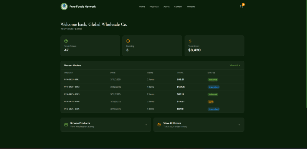This screenshot has width=307, height=149.
Task: Open order PFN-2025-1004
Action: tap(72, 102)
